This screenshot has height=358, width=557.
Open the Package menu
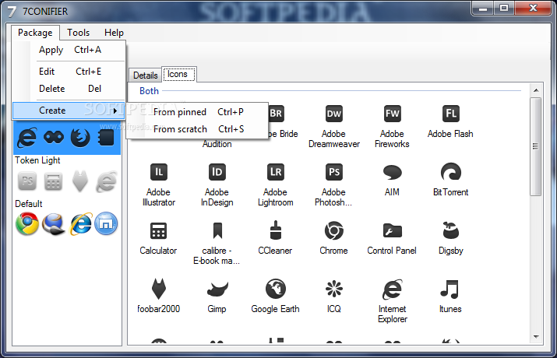(35, 33)
